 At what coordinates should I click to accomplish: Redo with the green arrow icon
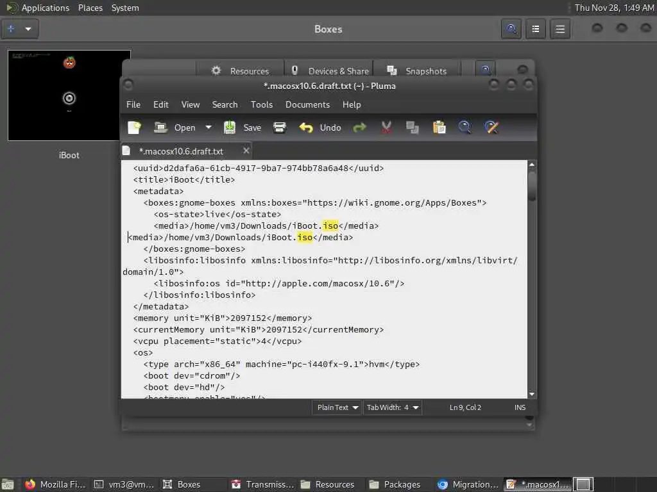pos(359,127)
